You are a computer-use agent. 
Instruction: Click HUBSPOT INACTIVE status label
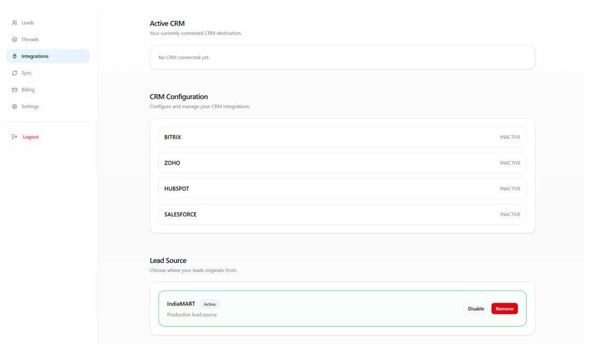coord(510,189)
